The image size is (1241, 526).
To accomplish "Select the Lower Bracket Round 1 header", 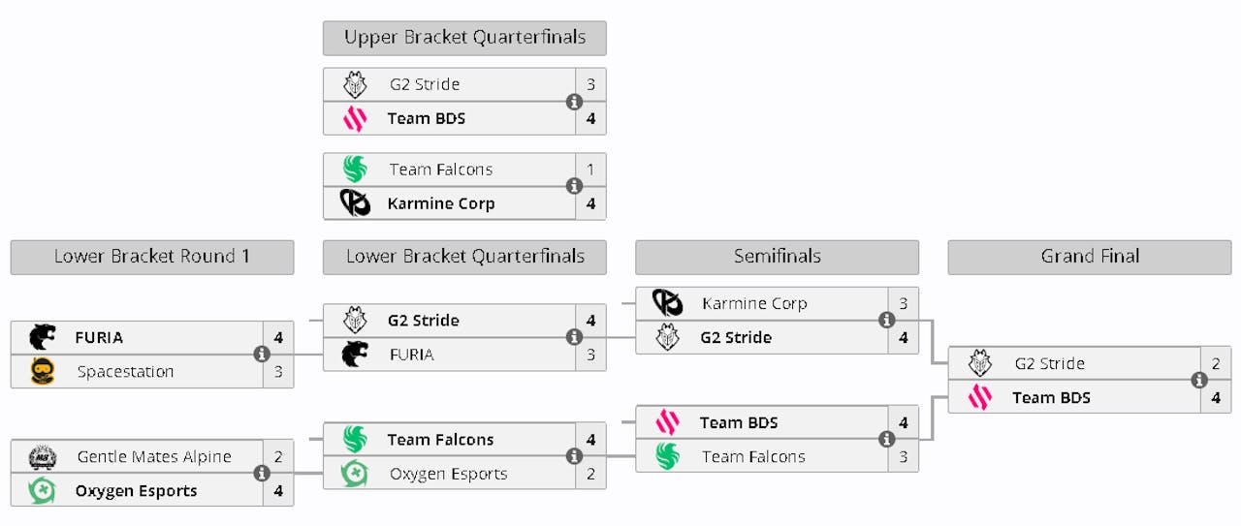I will (152, 258).
